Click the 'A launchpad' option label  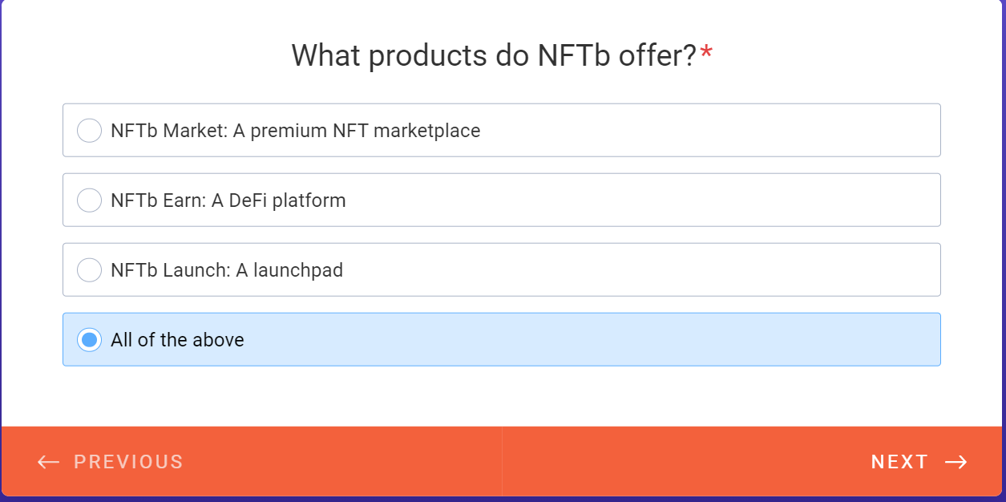[x=289, y=270]
